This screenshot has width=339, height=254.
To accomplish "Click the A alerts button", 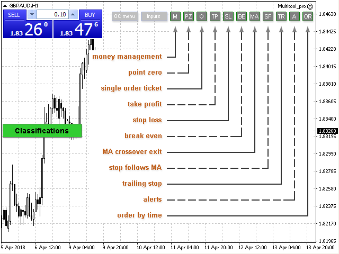I will tap(295, 16).
